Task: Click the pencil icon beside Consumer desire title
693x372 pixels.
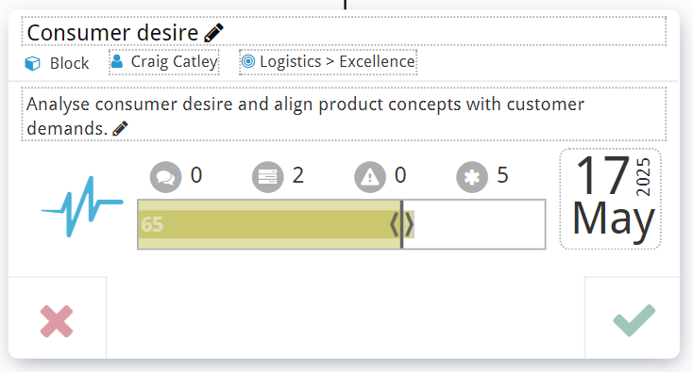Action: tap(214, 33)
